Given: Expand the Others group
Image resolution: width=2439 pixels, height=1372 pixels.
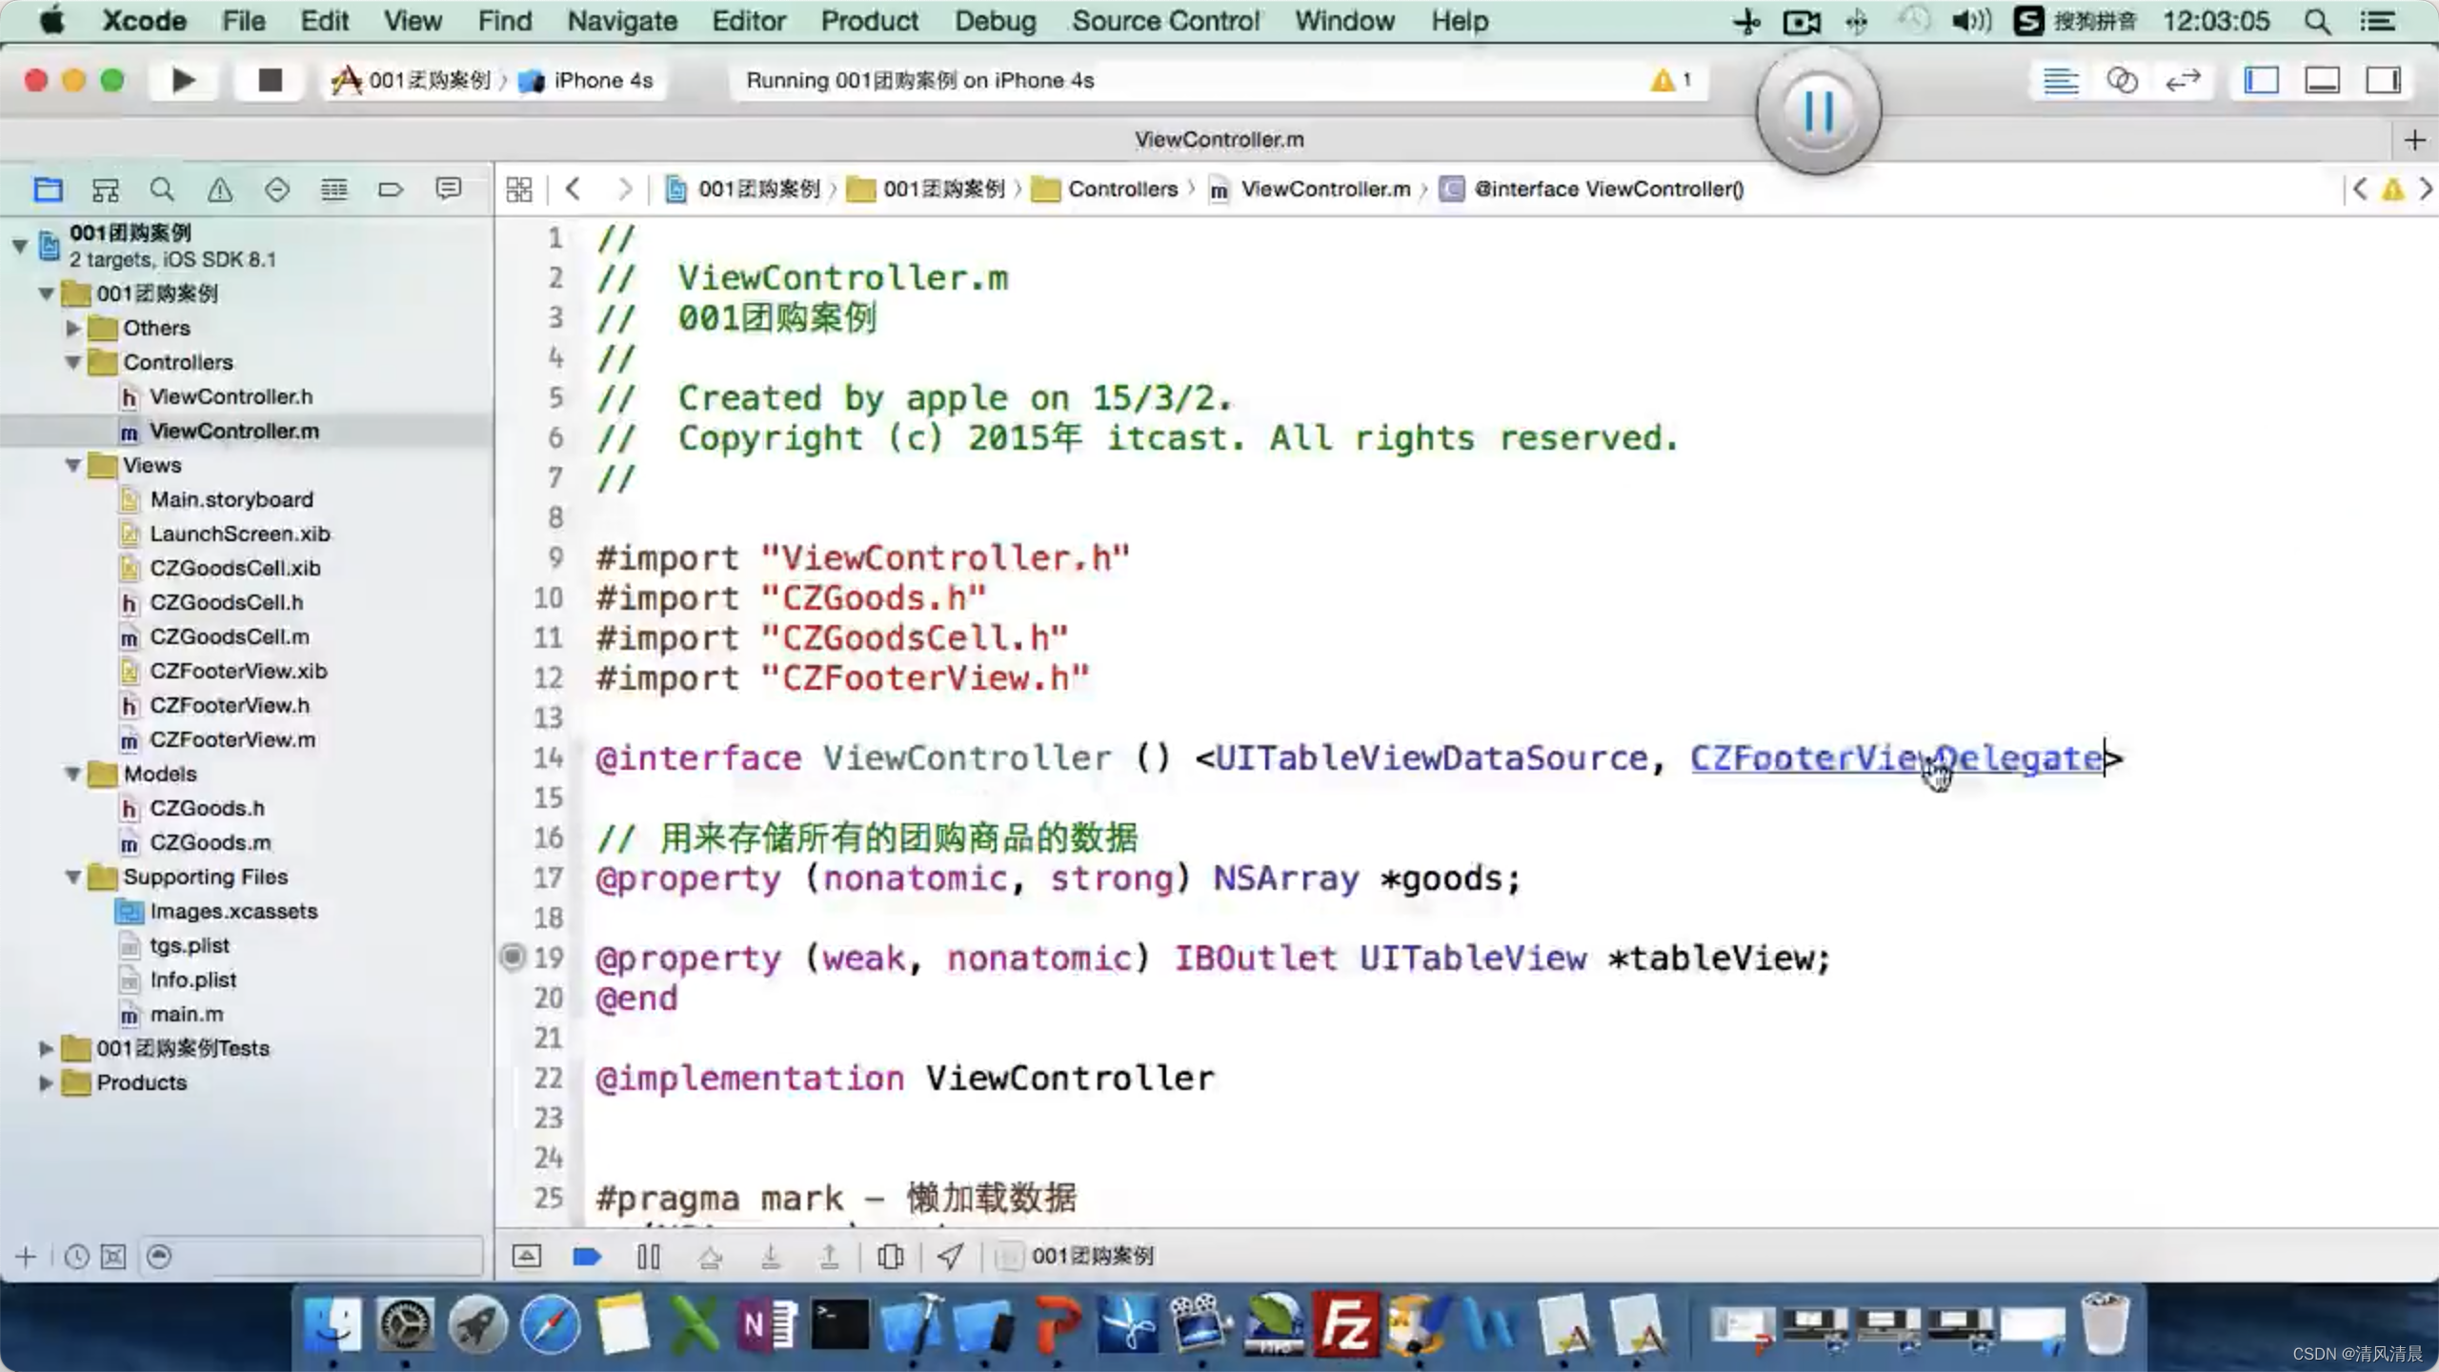Looking at the screenshot, I should coord(72,328).
